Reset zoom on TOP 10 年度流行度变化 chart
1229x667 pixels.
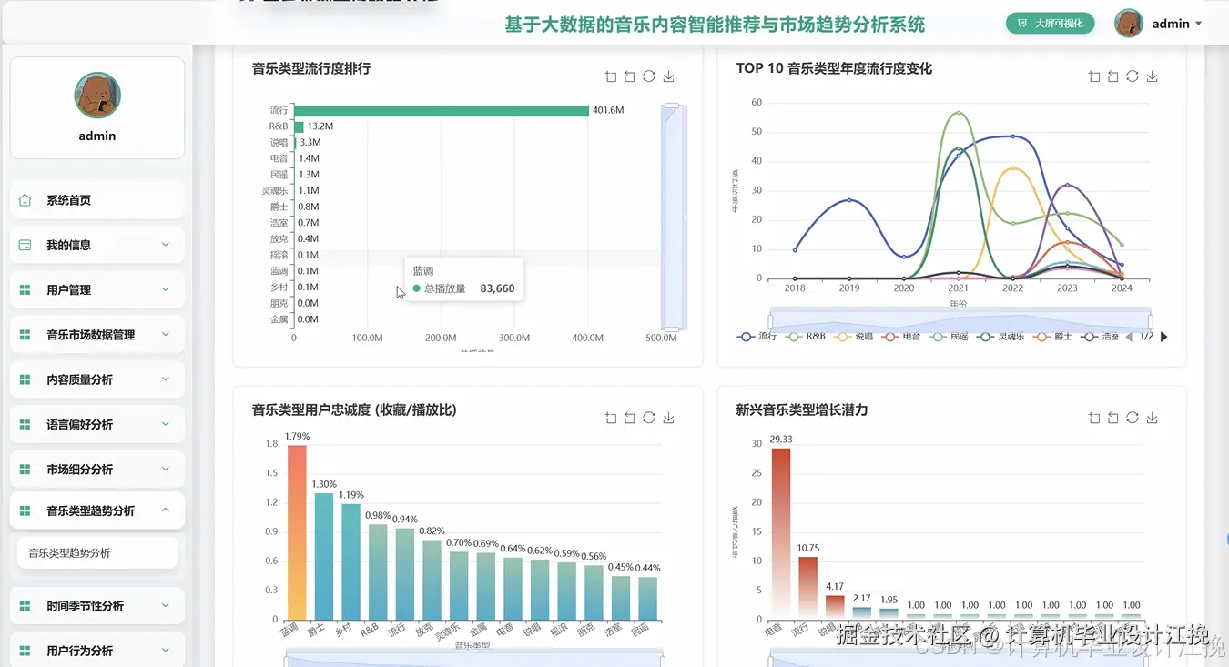click(x=1113, y=76)
